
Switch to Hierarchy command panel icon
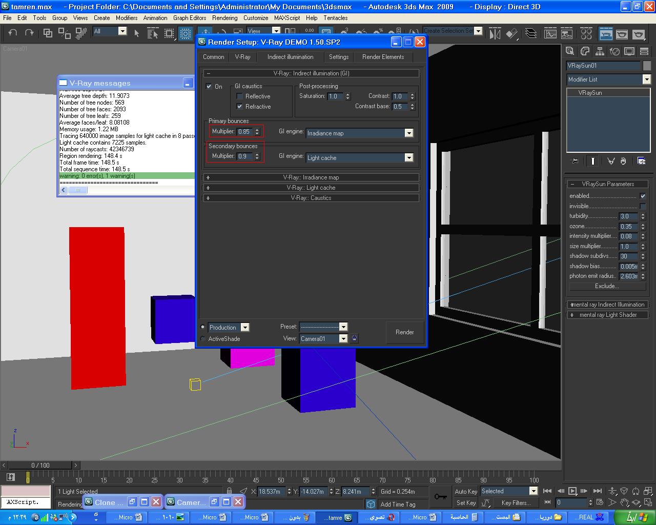[x=600, y=51]
